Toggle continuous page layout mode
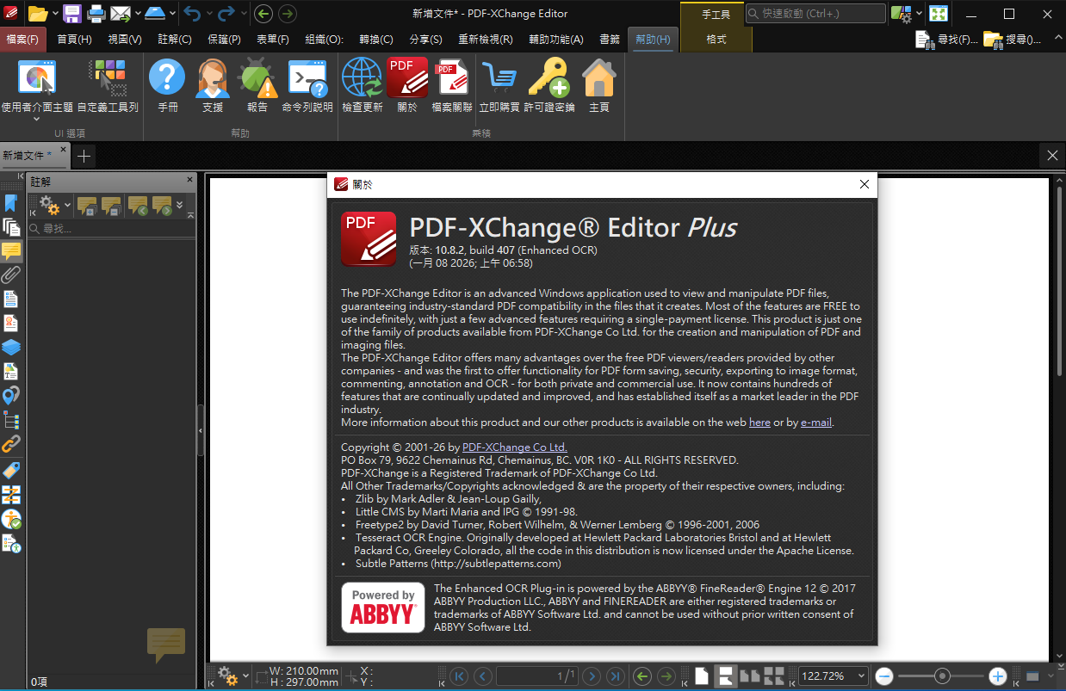 tap(725, 676)
